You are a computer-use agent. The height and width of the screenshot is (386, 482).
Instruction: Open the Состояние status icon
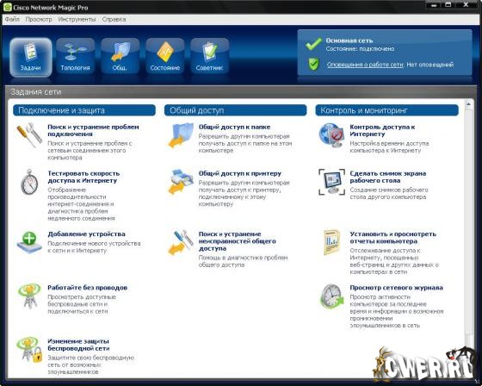(165, 57)
